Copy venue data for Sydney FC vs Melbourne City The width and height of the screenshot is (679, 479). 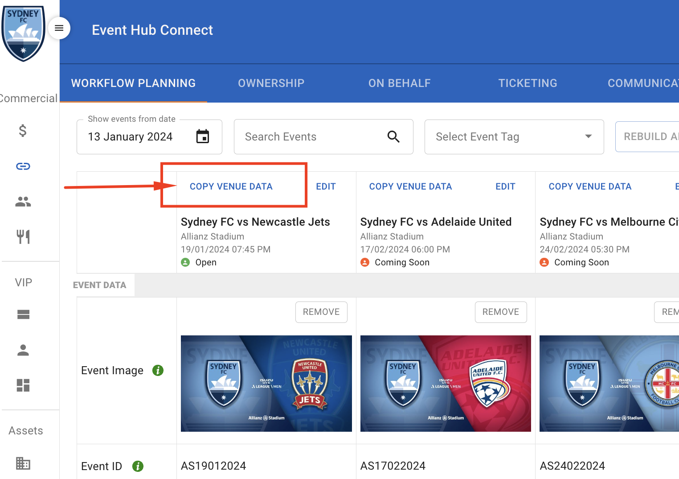[590, 186]
